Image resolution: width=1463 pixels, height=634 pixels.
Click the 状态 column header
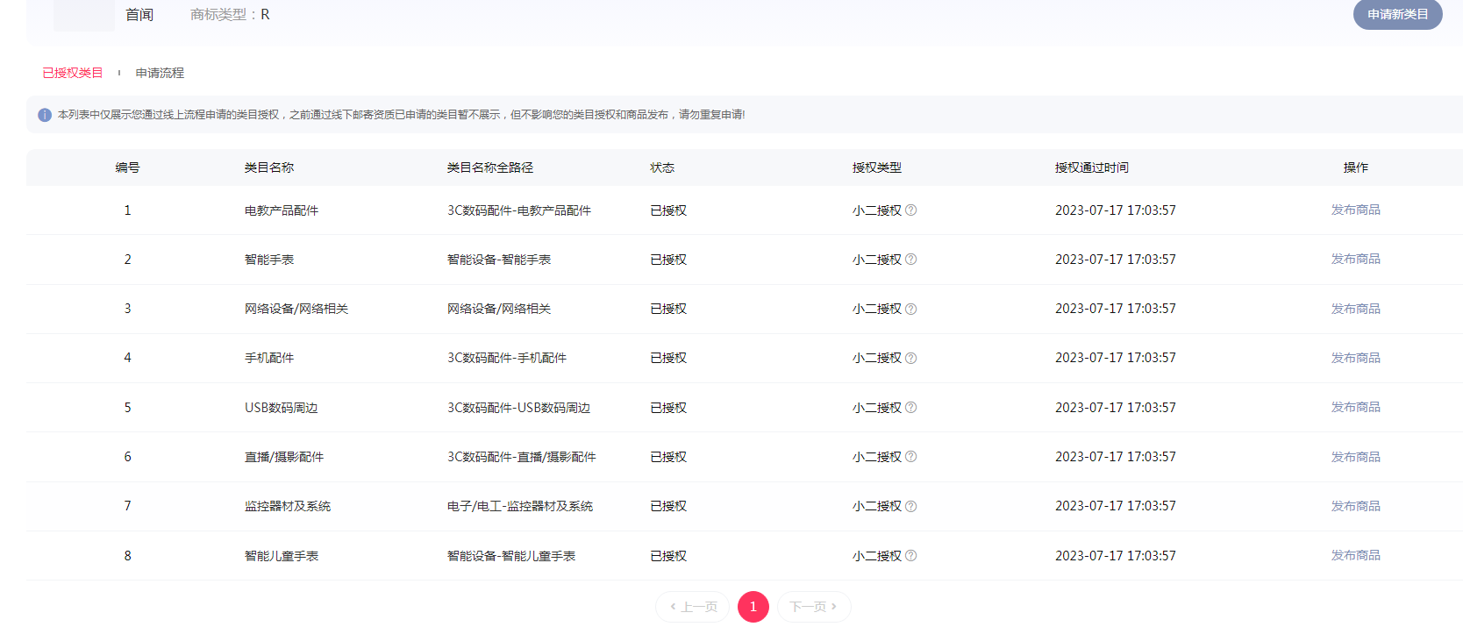pyautogui.click(x=662, y=167)
